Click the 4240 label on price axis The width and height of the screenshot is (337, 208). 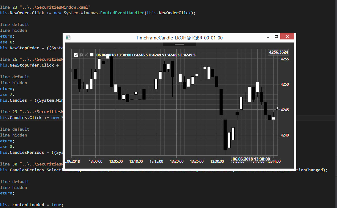pyautogui.click(x=285, y=135)
